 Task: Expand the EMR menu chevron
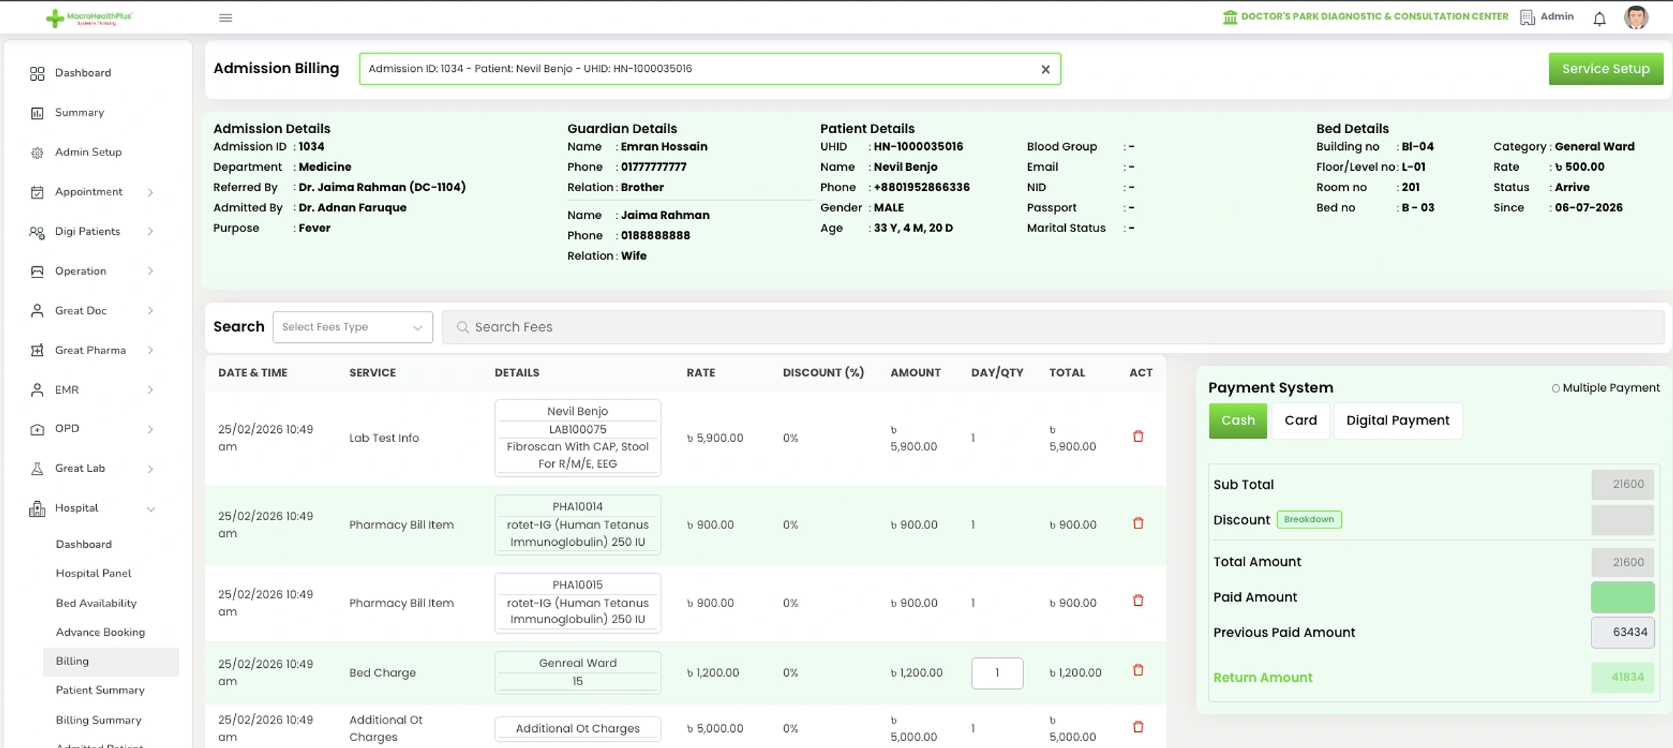(151, 390)
